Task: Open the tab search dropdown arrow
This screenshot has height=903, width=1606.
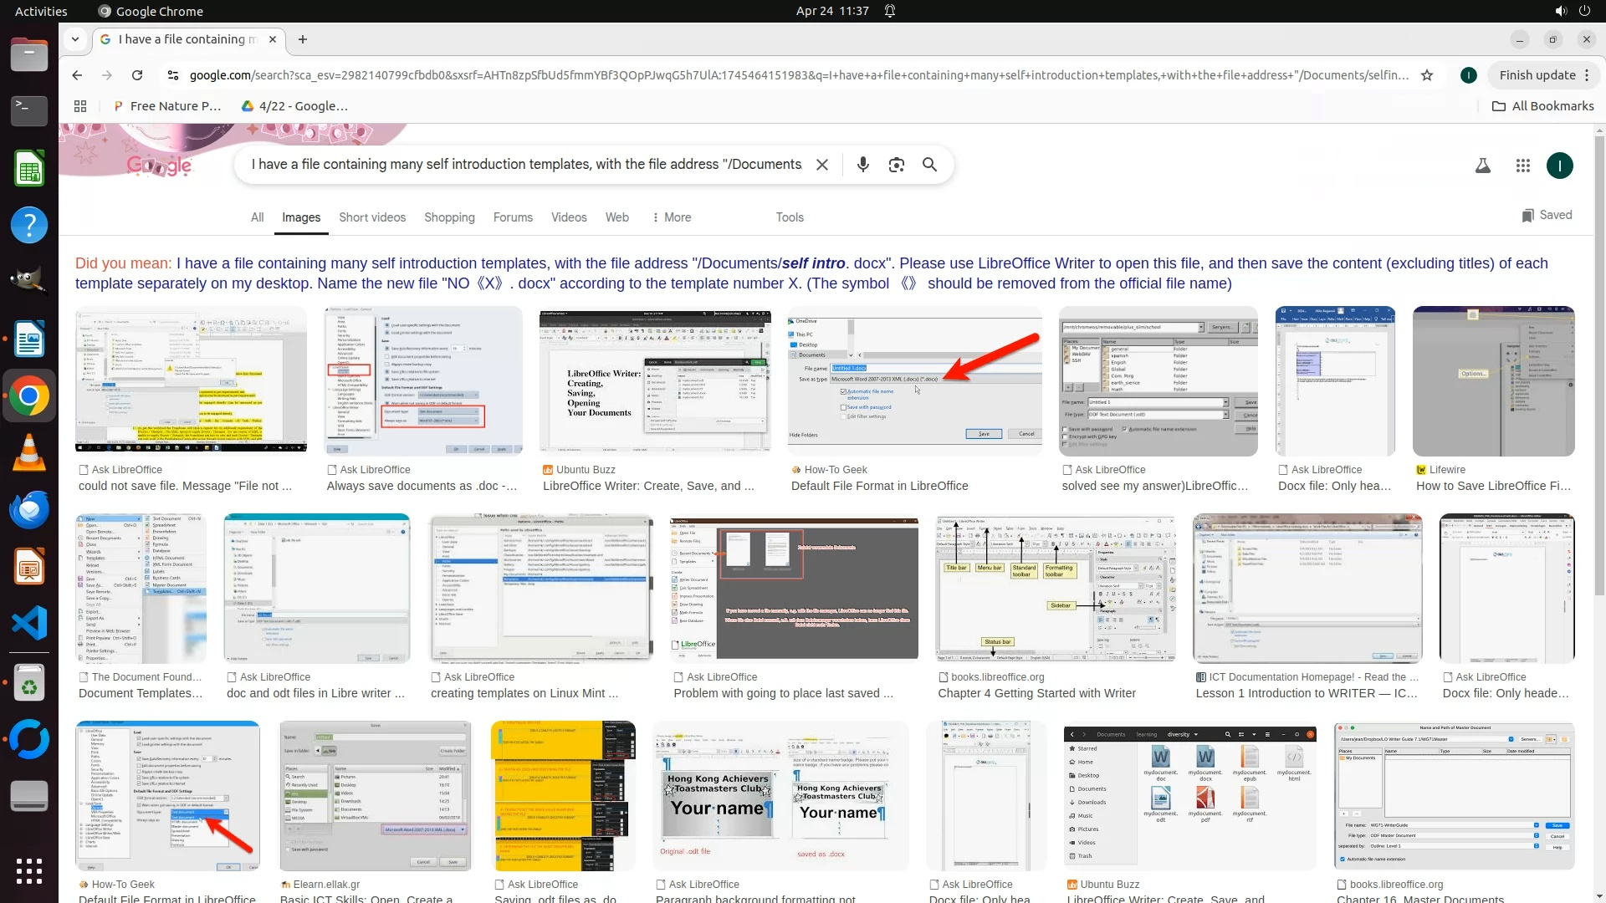Action: [75, 39]
